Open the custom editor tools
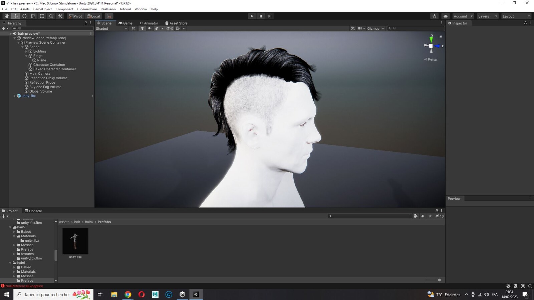The image size is (534, 300). 60,16
